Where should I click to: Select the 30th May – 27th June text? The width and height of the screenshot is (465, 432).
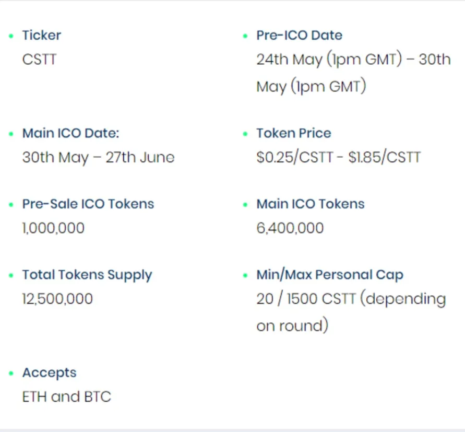(x=98, y=157)
